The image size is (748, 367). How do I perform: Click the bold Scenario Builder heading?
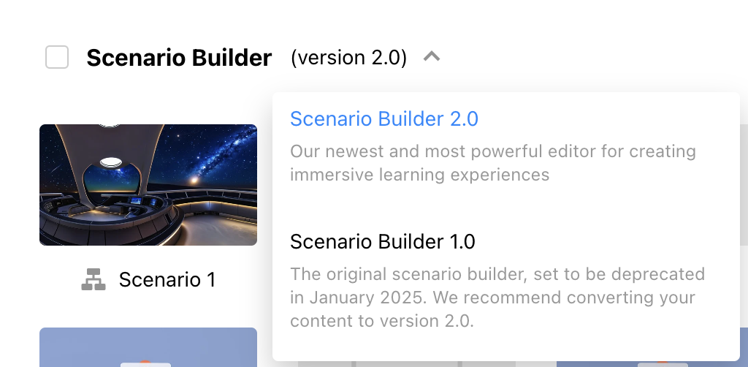[x=179, y=58]
